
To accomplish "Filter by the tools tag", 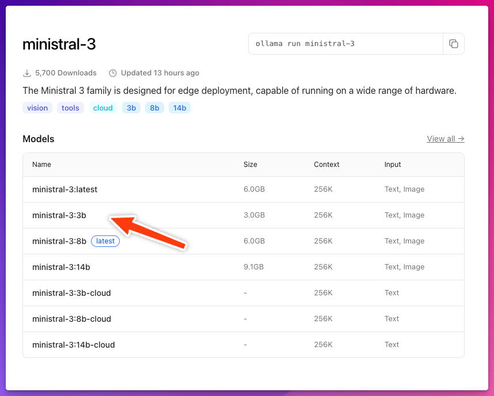I will tap(70, 108).
